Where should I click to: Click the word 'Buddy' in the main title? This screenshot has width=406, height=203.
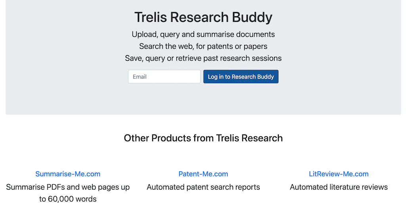tap(252, 17)
